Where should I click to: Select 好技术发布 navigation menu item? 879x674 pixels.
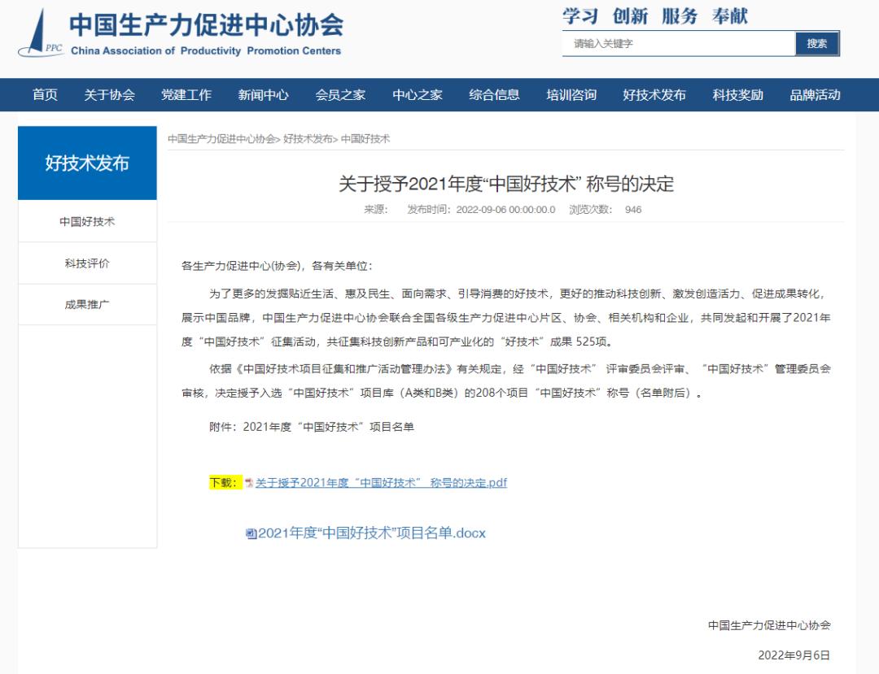tap(654, 94)
